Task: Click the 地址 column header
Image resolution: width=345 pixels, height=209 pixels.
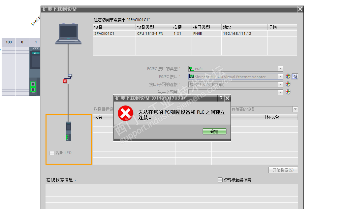Action: pos(244,27)
